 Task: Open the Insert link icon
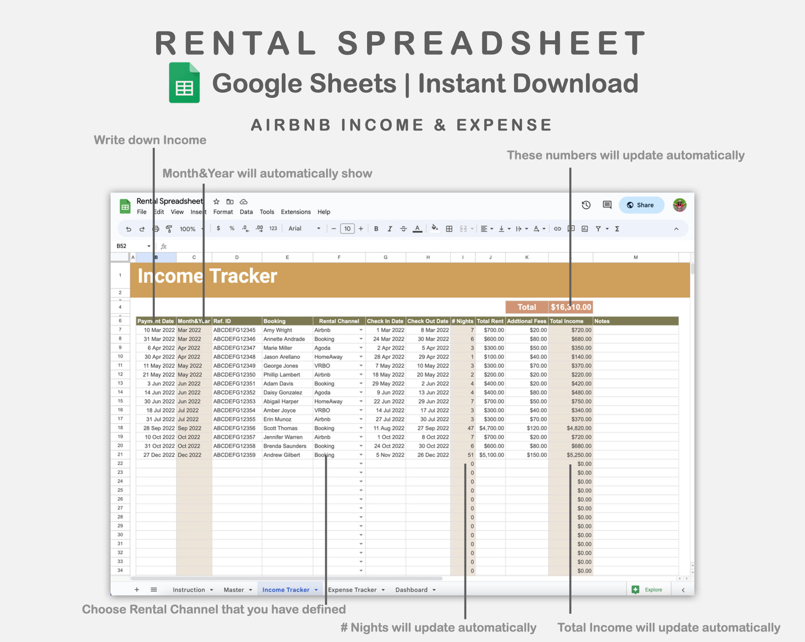click(558, 228)
